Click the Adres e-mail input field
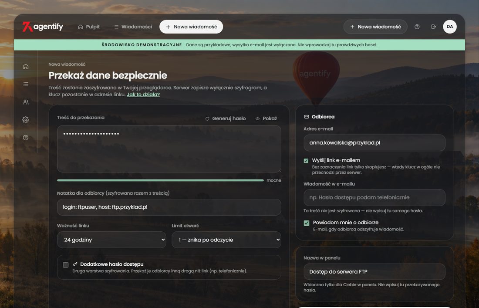 tap(374, 143)
